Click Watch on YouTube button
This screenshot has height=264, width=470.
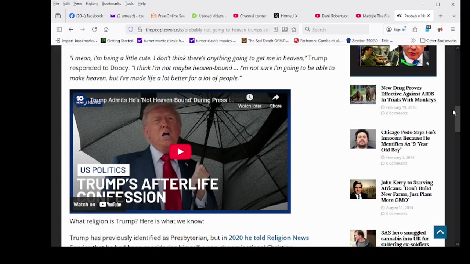tap(97, 205)
